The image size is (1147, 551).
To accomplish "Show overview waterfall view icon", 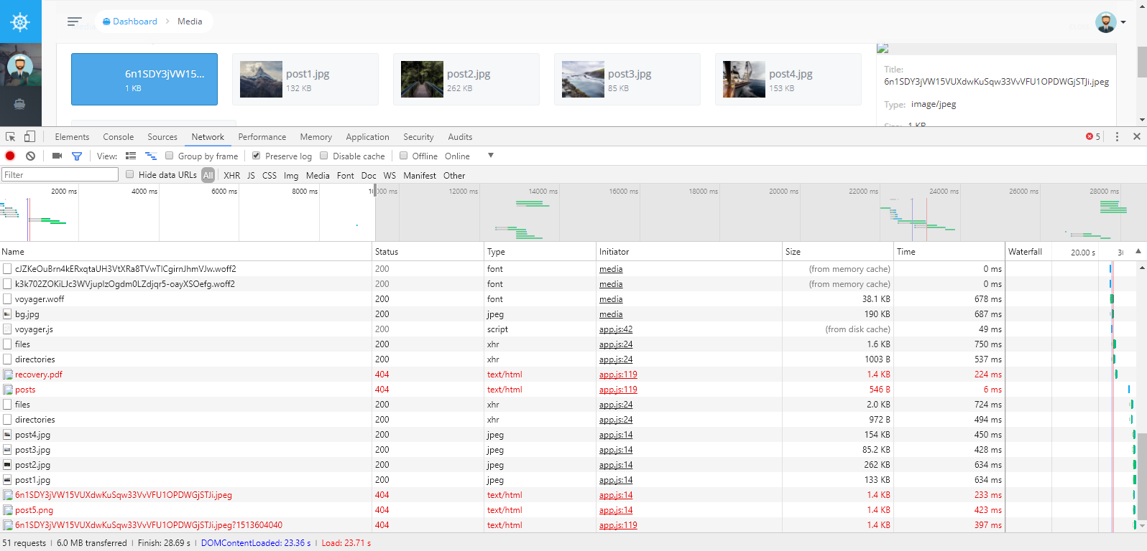I will (x=151, y=156).
